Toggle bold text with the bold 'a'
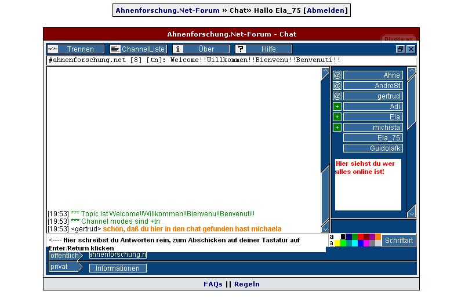454x298 pixels. coord(332,237)
